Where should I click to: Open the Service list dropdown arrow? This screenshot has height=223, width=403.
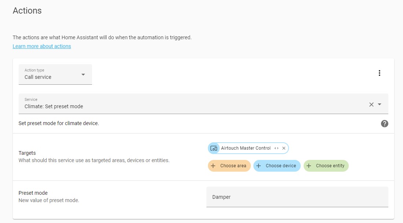click(x=380, y=104)
